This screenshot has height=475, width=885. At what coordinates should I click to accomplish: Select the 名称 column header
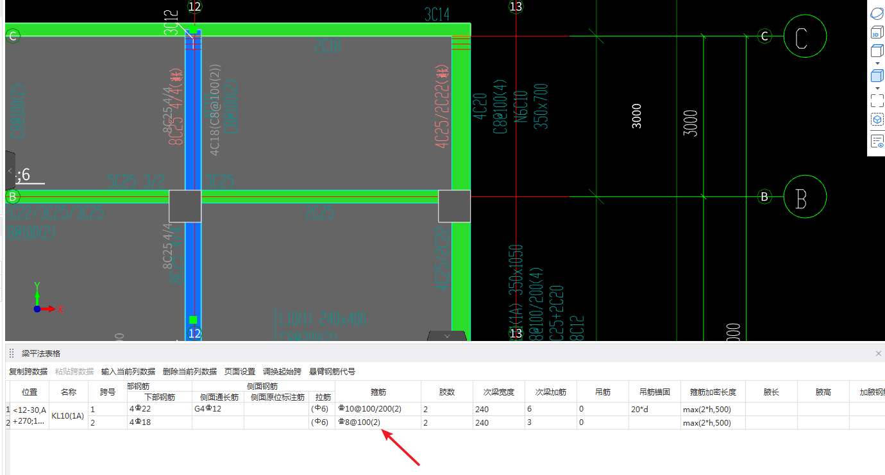(69, 392)
